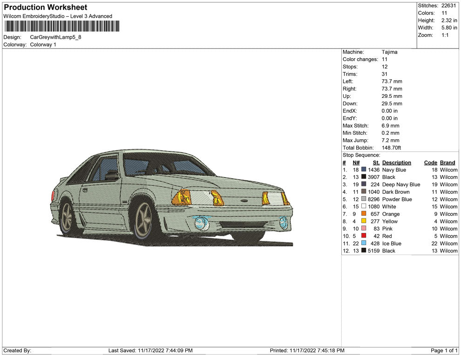Click the Production Worksheet title
The height and width of the screenshot is (355, 461).
click(45, 7)
